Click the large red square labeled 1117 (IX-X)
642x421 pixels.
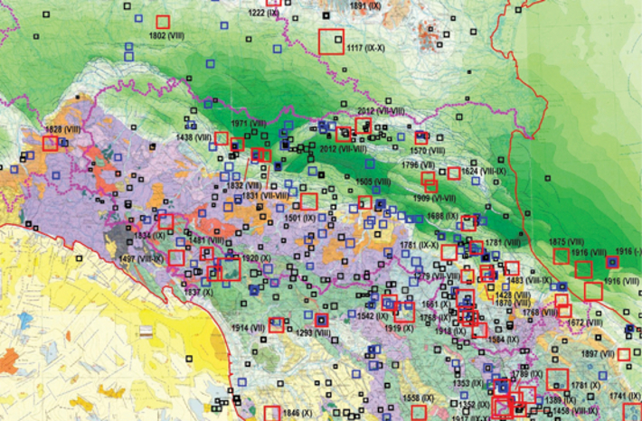pyautogui.click(x=331, y=42)
